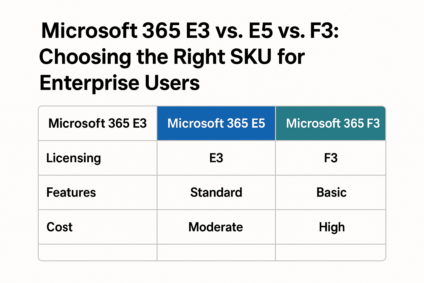Select the High cost cell
This screenshot has height=283, width=424.
tap(332, 227)
